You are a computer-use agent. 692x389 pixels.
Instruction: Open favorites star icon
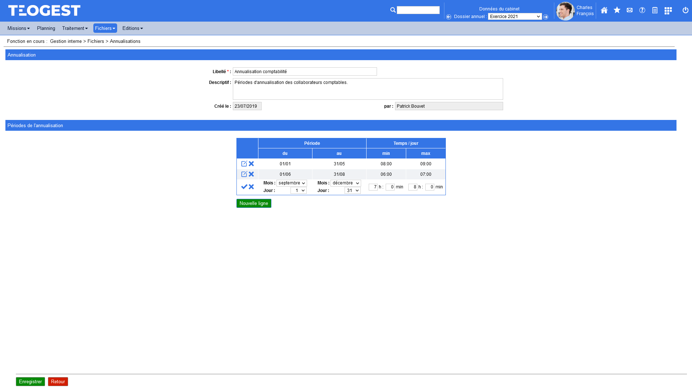point(617,10)
